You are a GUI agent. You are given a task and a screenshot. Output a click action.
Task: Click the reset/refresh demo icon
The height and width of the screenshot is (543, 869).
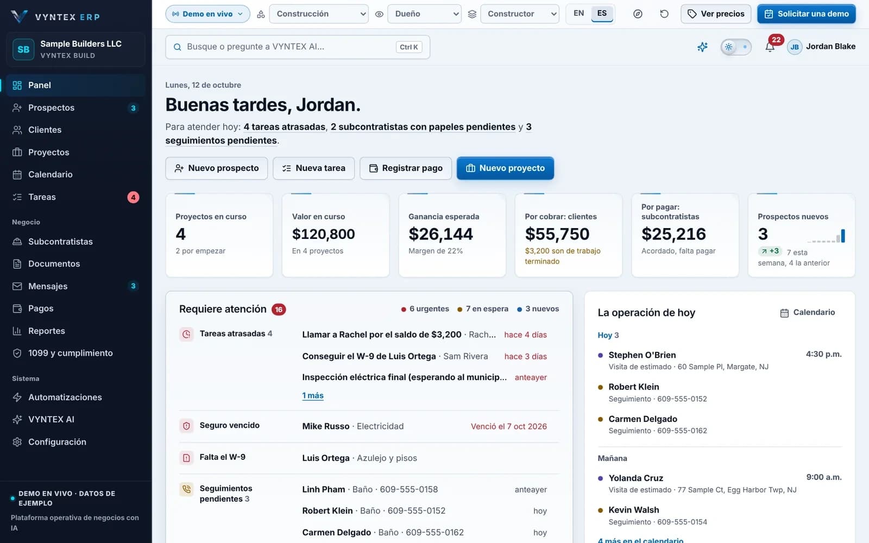[x=664, y=14]
